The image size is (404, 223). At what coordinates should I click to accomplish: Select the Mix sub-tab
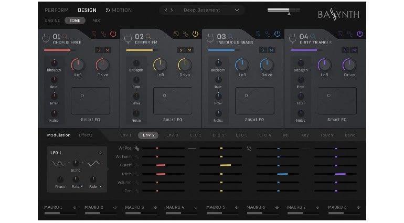(x=96, y=20)
